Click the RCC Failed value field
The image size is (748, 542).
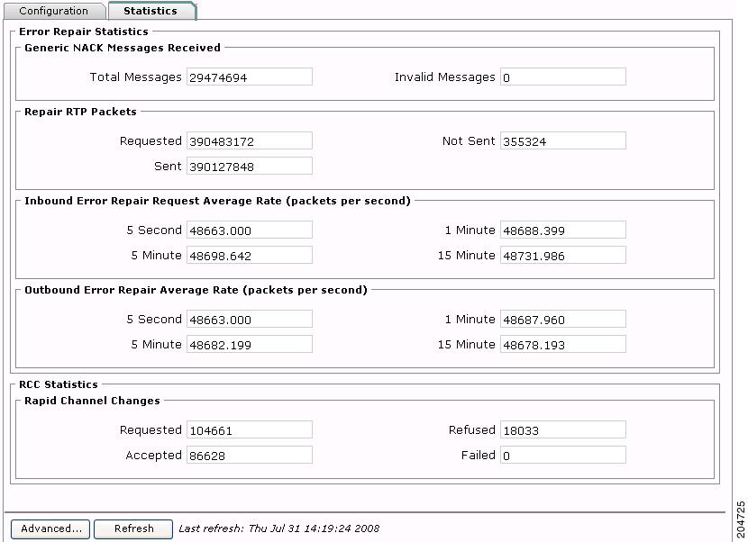click(x=563, y=456)
